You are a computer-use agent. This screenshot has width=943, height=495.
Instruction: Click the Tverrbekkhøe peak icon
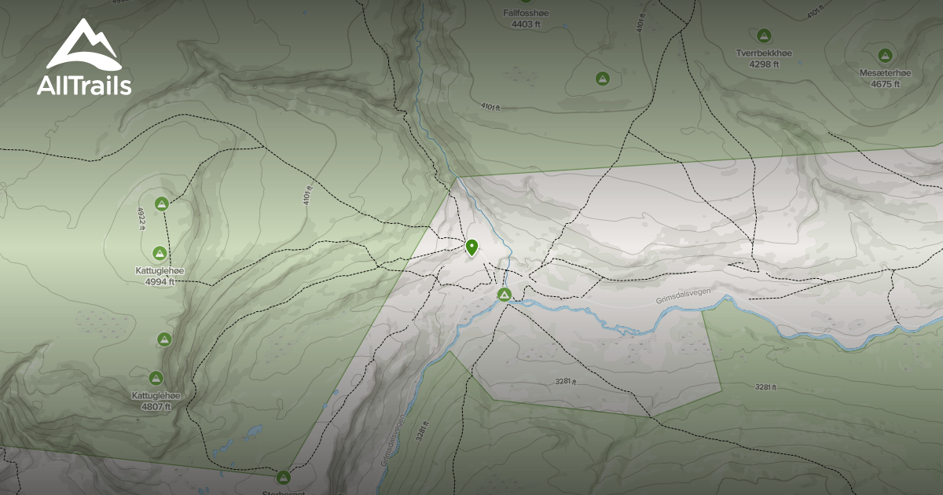tap(763, 35)
